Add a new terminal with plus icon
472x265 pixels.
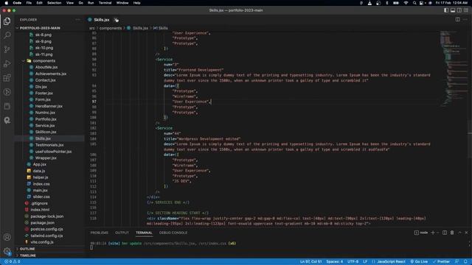point(433,233)
